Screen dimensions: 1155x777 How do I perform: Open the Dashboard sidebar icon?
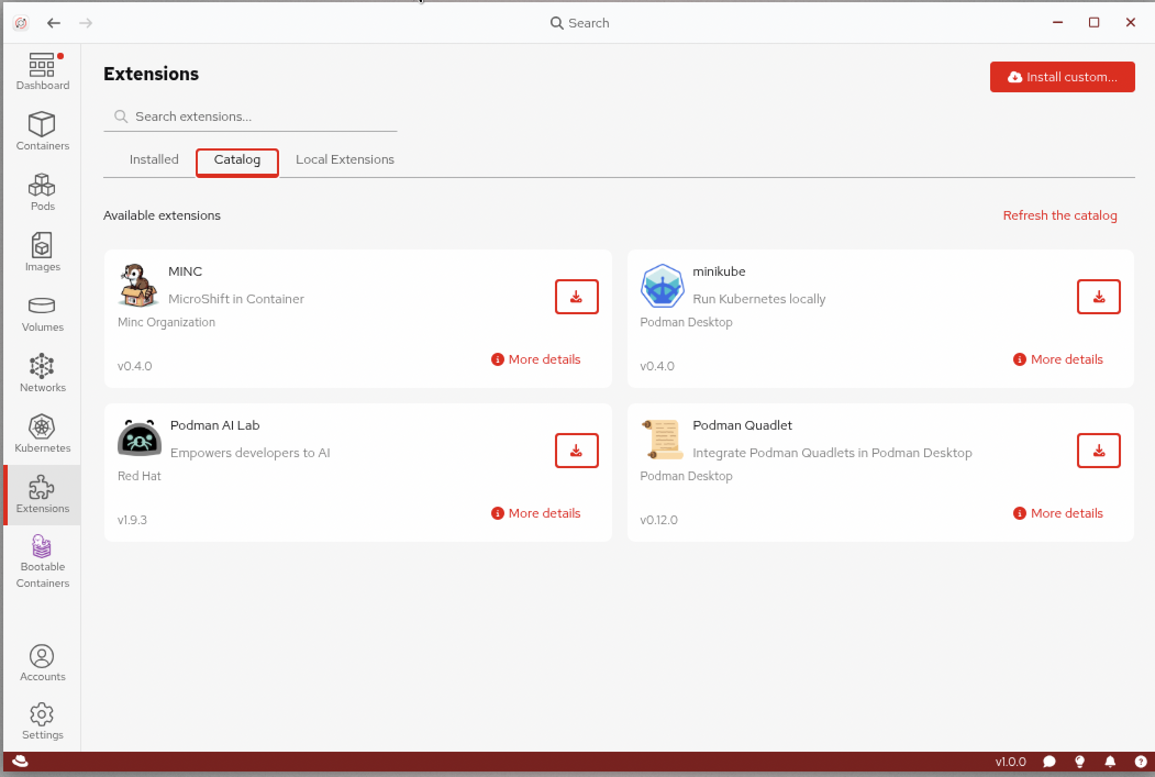click(42, 71)
